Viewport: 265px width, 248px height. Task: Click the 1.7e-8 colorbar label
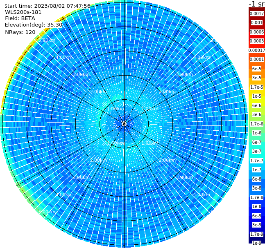[x=257, y=197]
